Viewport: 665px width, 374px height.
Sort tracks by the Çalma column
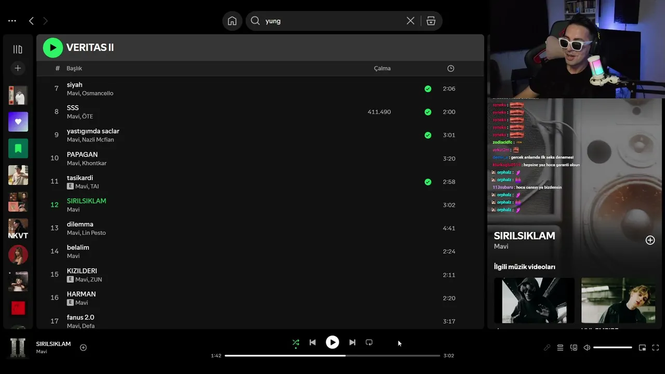click(382, 69)
